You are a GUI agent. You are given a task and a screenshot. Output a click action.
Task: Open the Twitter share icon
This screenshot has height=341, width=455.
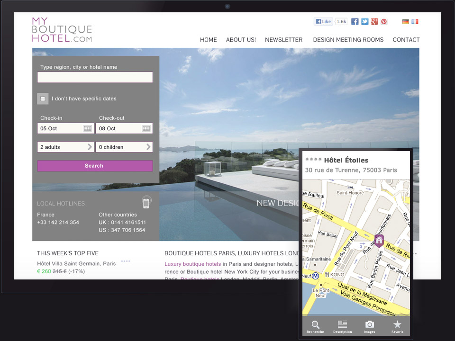[364, 21]
